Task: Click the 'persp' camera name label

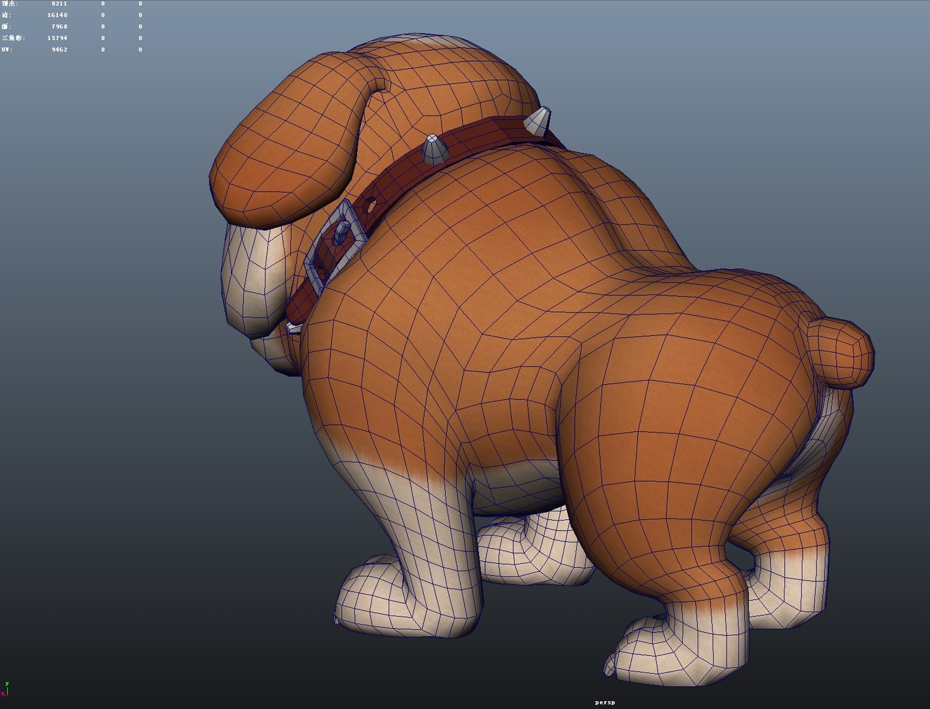Action: point(605,702)
